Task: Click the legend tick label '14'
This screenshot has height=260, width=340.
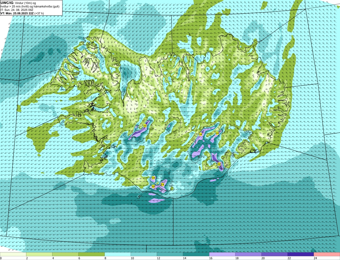Action: 185,258
